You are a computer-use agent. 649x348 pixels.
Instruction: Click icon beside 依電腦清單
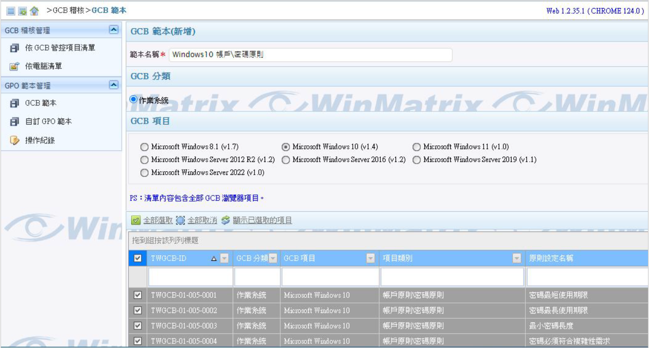tap(14, 66)
